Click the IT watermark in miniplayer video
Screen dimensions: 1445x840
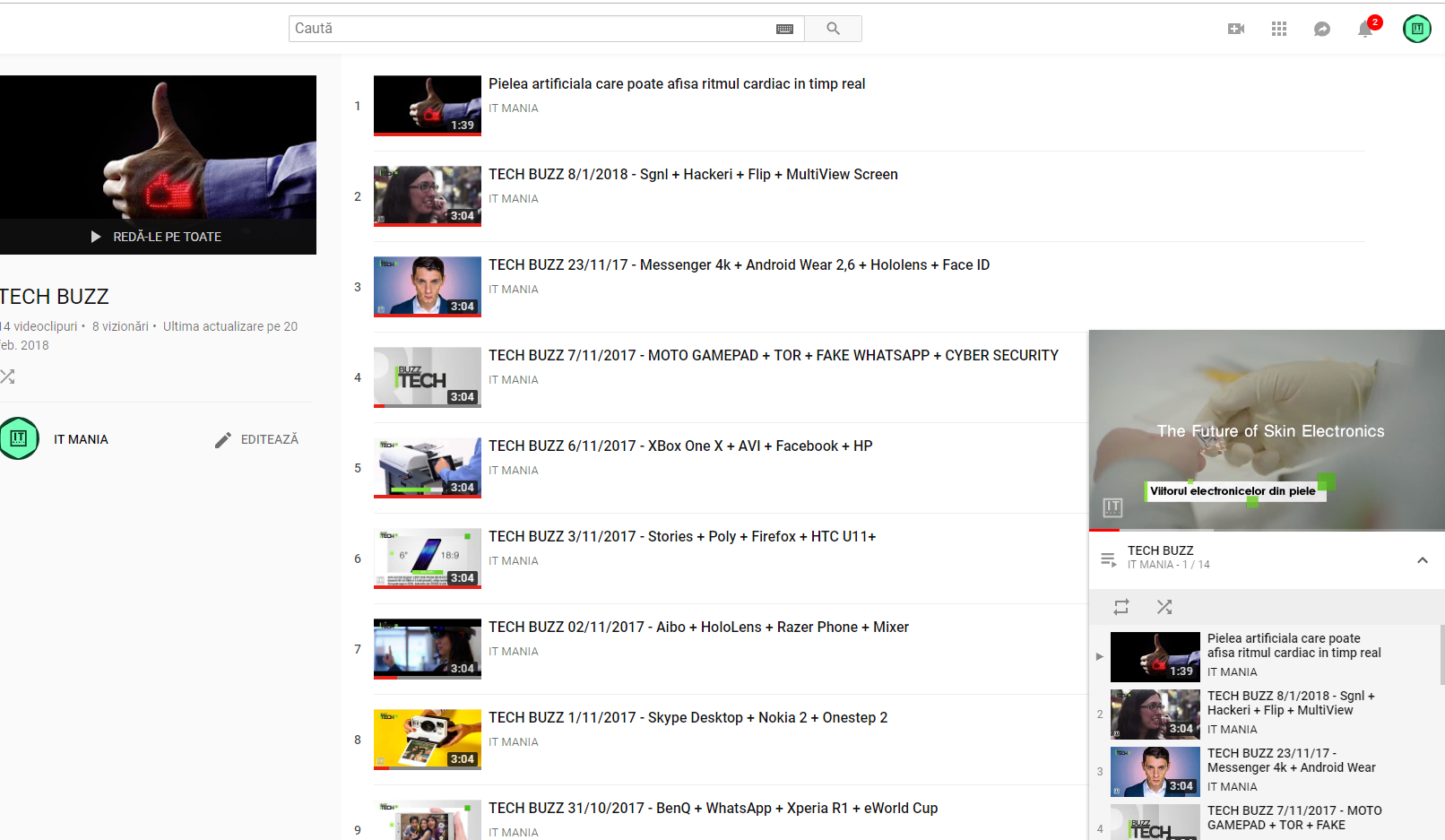click(1112, 507)
